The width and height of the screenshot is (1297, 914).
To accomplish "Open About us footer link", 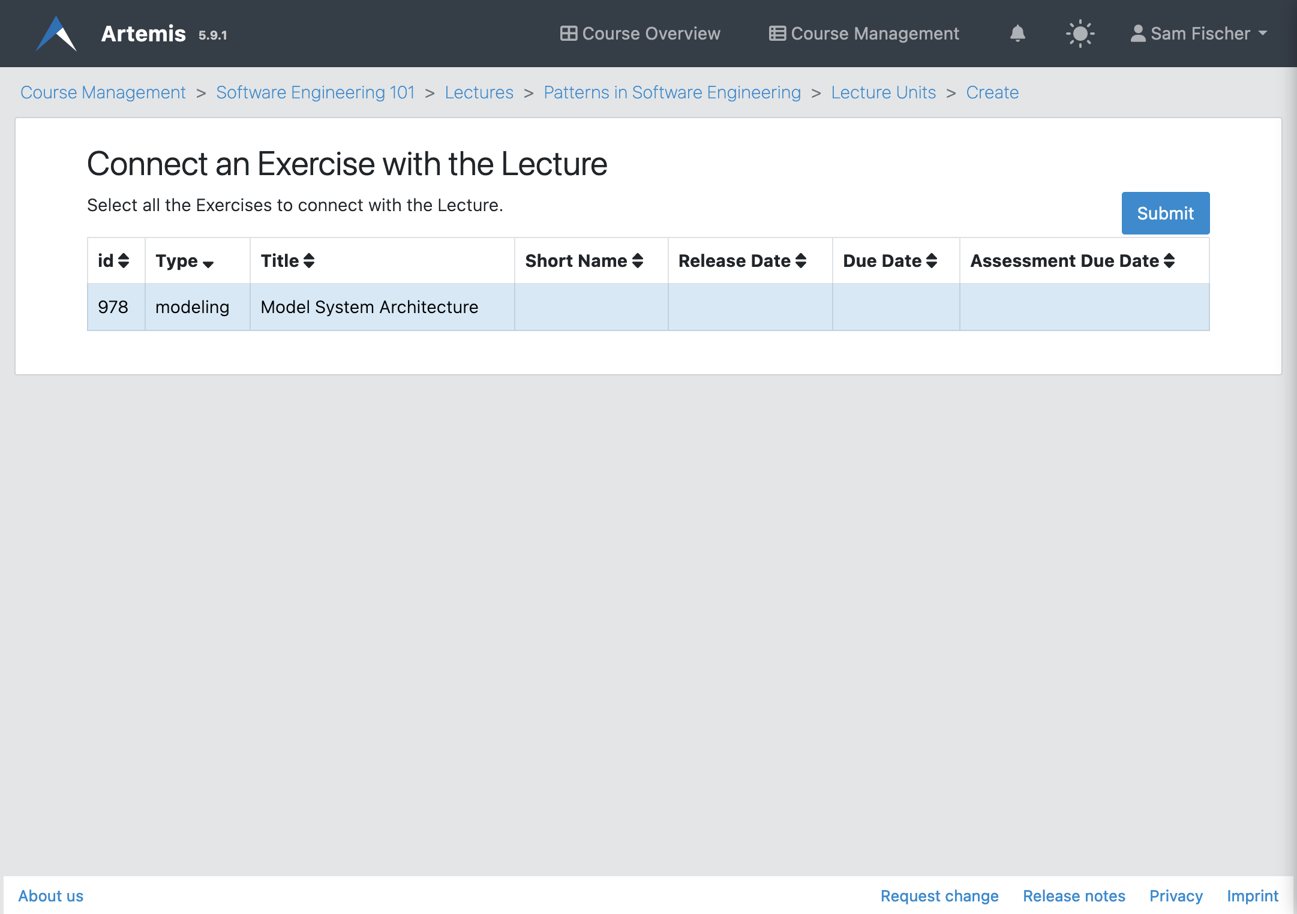I will (x=51, y=896).
